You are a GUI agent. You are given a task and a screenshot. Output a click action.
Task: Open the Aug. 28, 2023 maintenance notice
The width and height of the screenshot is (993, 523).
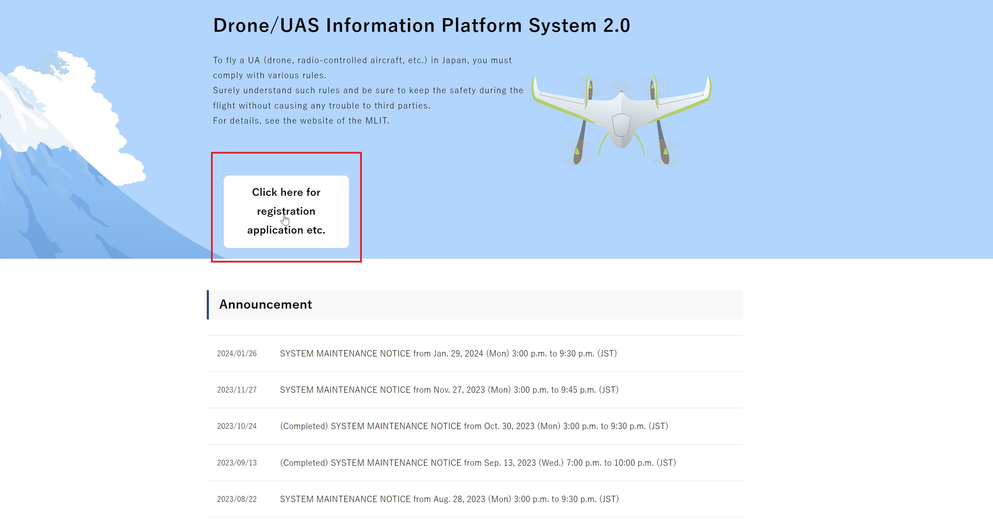(449, 499)
